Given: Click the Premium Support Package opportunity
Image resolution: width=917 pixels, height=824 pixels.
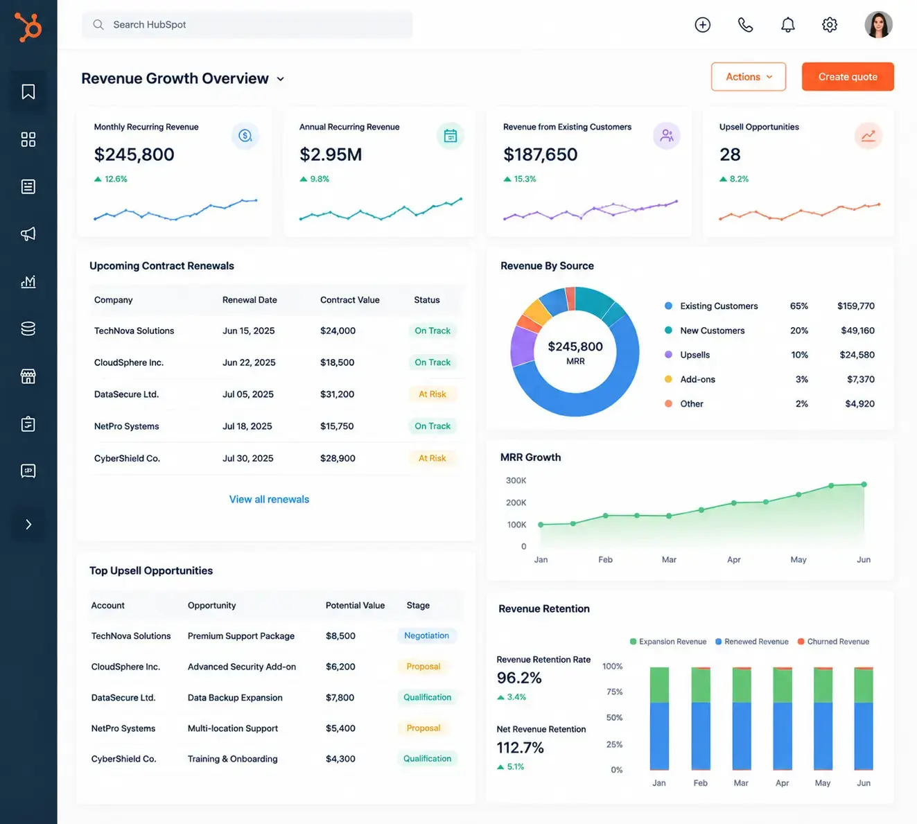Looking at the screenshot, I should (241, 636).
